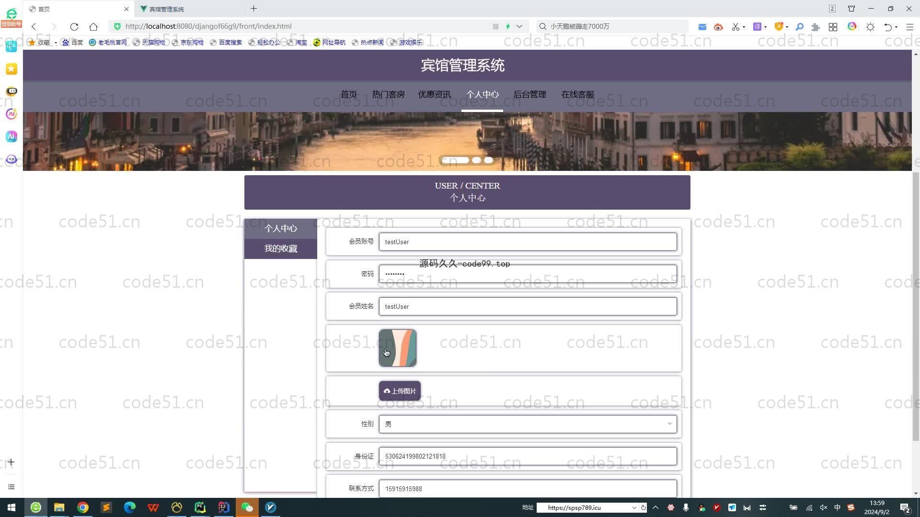The height and width of the screenshot is (517, 920).
Task: Open the 京东购物 bookmark
Action: click(187, 42)
